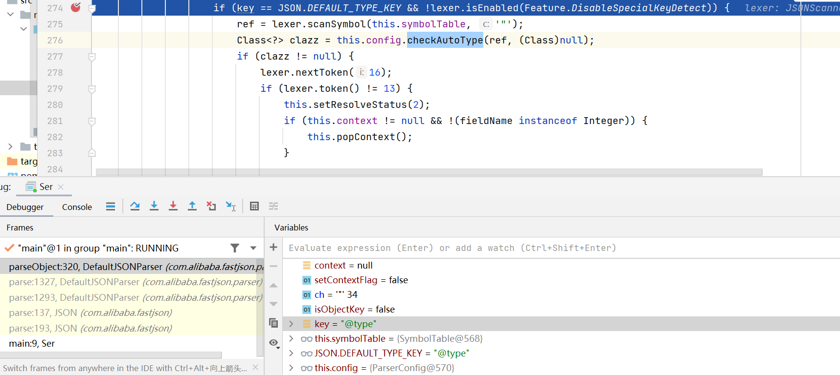Toggle the breakpoint on line 274
Image resolution: width=840 pixels, height=375 pixels.
76,7
